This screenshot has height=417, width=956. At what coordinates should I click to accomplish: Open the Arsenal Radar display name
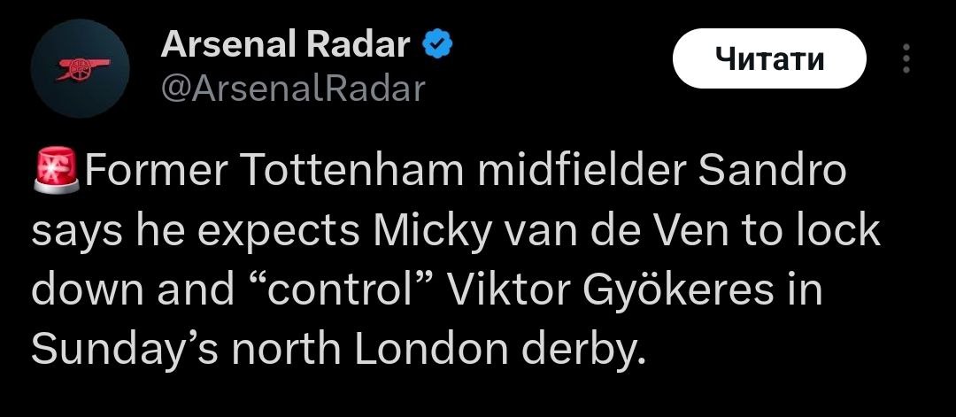coord(285,46)
